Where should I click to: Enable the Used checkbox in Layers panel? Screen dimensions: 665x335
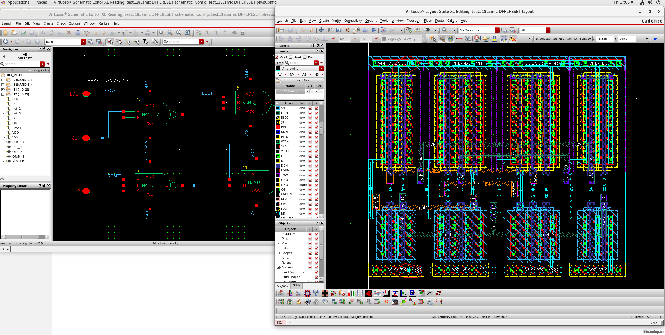(291, 57)
